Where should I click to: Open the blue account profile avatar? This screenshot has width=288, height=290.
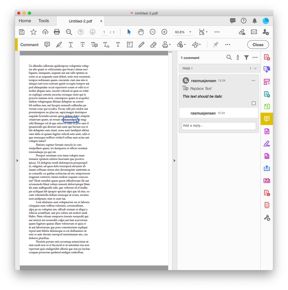pos(266,21)
